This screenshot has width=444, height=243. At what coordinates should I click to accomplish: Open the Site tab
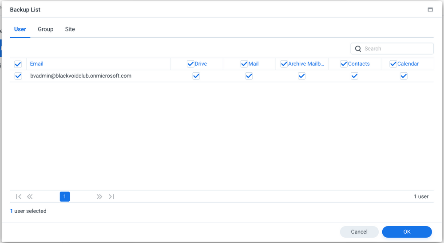(x=70, y=29)
